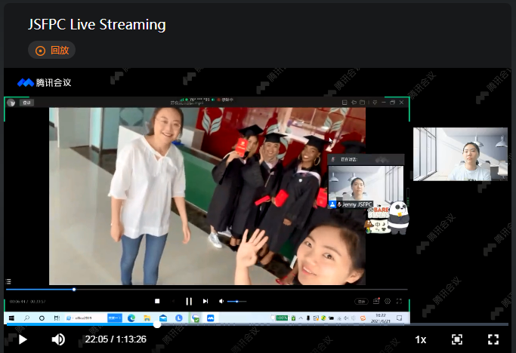The height and width of the screenshot is (353, 516).
Task: Open the 1x playback speed menu
Action: pos(421,339)
